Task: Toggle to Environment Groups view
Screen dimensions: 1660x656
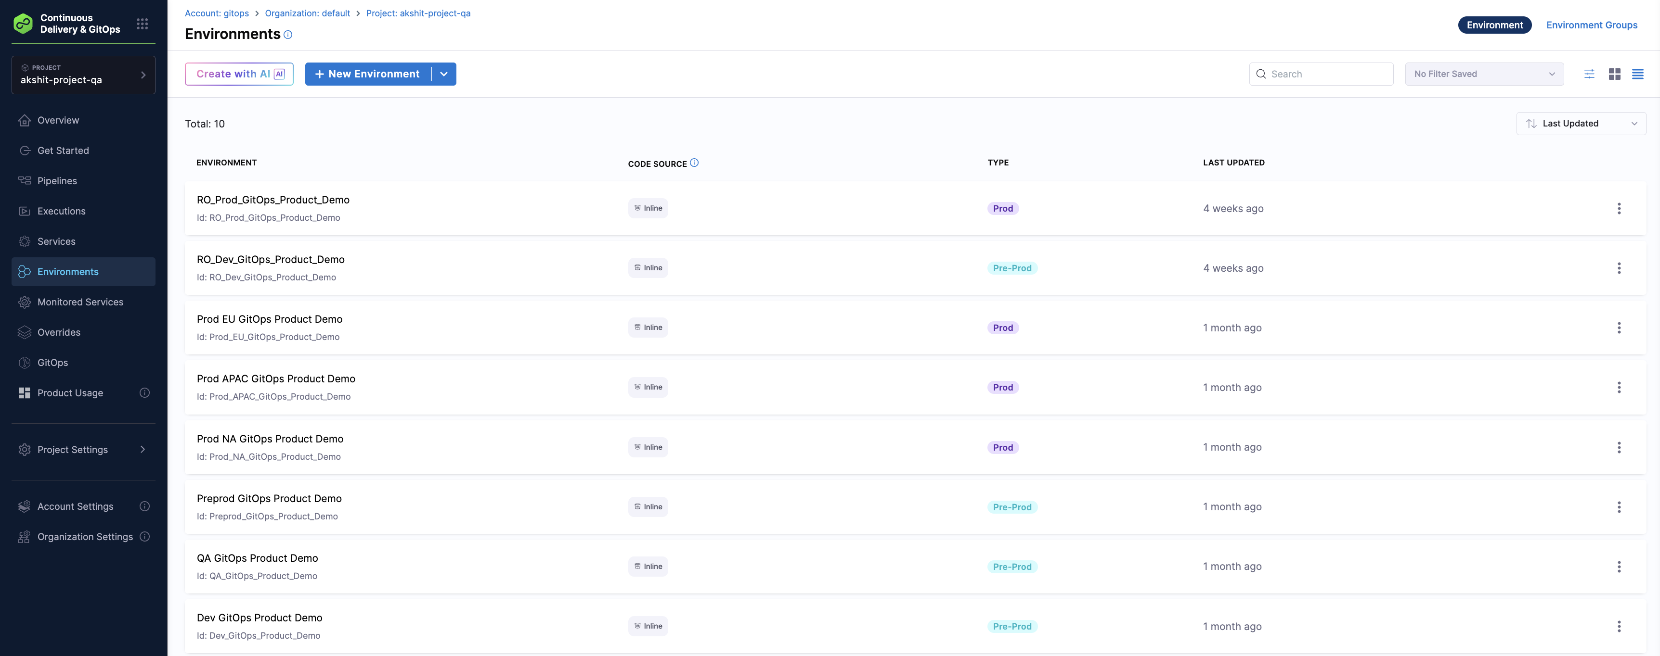Action: point(1591,25)
